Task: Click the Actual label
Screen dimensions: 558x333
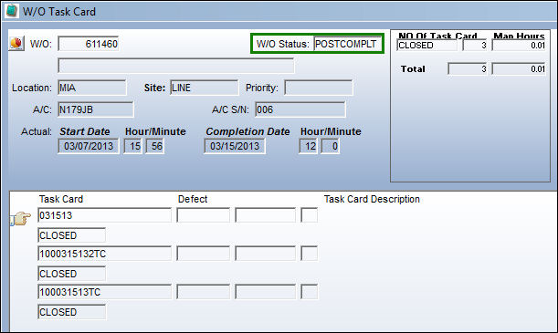Action: coord(37,131)
